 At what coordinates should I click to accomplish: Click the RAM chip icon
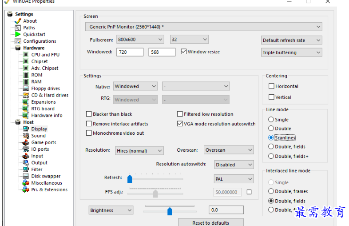(x=26, y=82)
